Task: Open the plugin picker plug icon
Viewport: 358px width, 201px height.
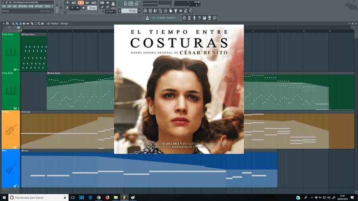Action: coord(175,11)
